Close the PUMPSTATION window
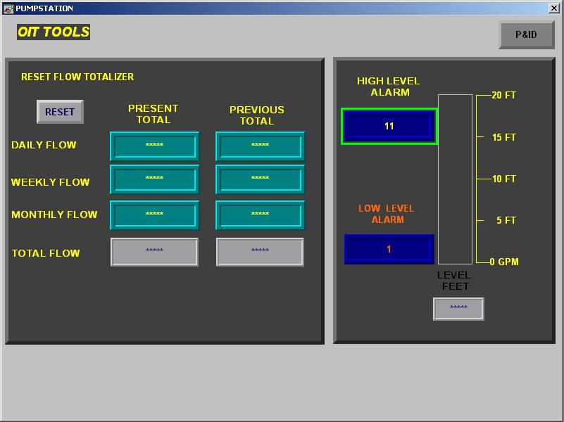This screenshot has width=564, height=422. [553, 8]
